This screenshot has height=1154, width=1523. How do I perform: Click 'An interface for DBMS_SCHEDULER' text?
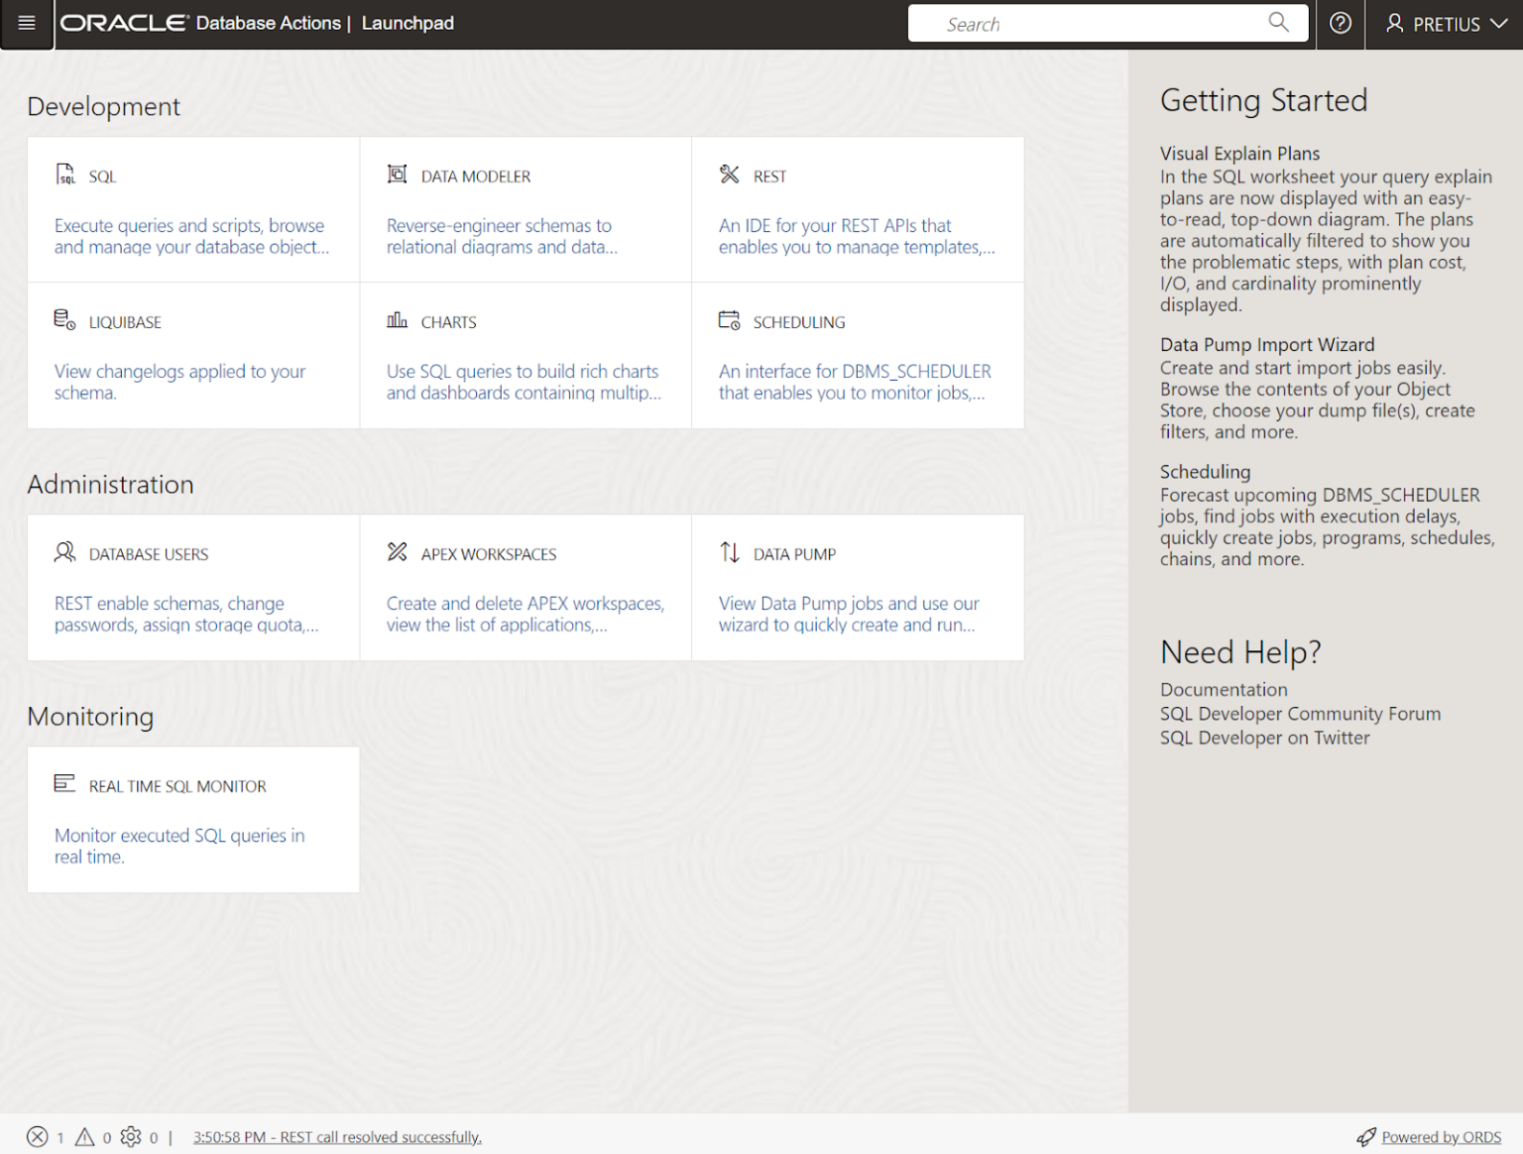(x=855, y=382)
